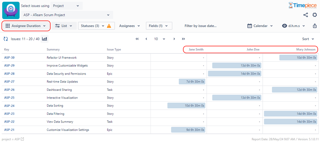Open issue ASP-23 link
Viewport: 320px width, 142px height.
(x=9, y=114)
